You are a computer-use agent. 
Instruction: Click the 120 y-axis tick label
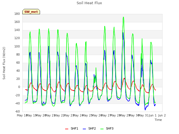point(17,38)
